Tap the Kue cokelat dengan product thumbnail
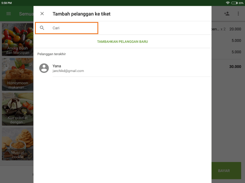Viewport: 245px width, 183px height. coord(17,109)
